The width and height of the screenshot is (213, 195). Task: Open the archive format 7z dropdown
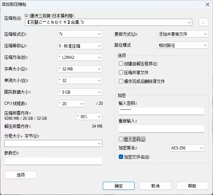(x=80, y=34)
